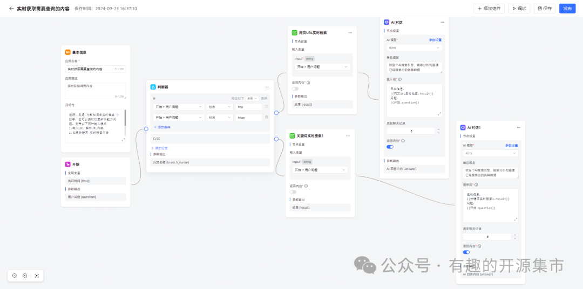The image size is (583, 289).
Task: Click the 开场白 text area scrollbar
Action: [125, 118]
